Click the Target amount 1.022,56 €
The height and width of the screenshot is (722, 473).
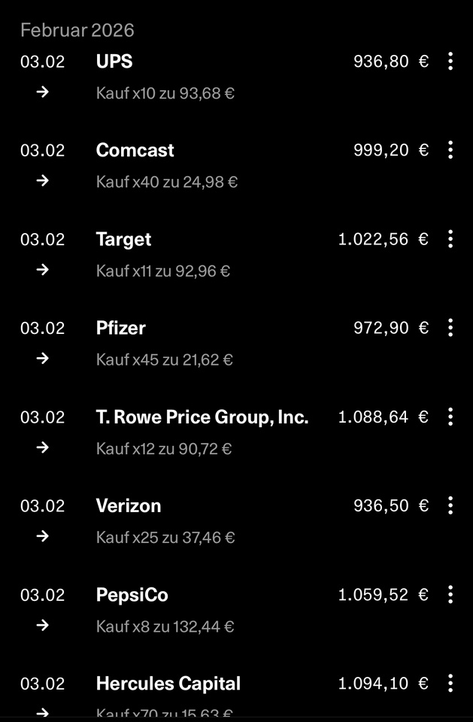pos(383,239)
